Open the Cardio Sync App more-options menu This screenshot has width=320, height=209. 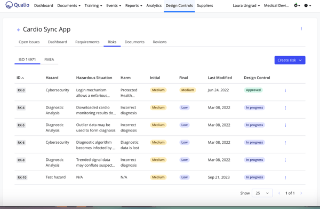pos(301,29)
